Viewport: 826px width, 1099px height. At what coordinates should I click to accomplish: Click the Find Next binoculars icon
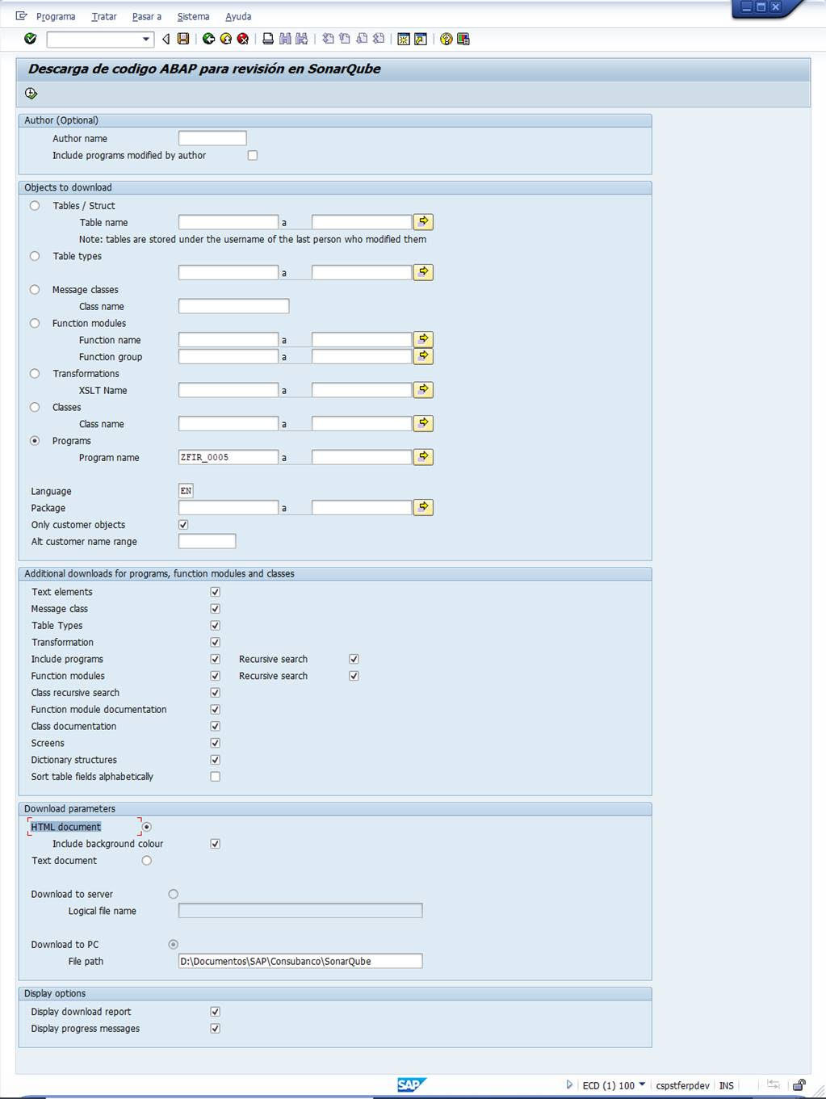302,39
